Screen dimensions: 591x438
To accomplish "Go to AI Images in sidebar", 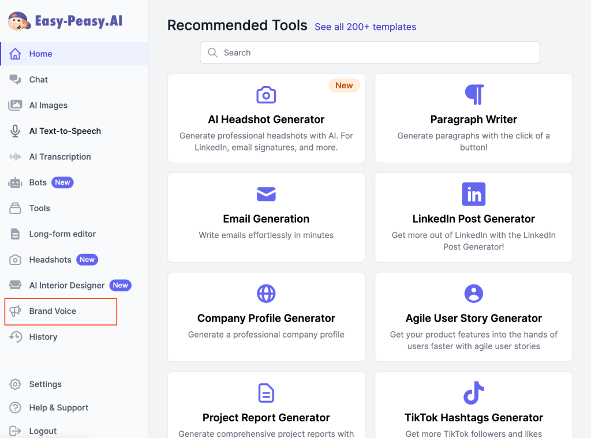I will click(48, 106).
